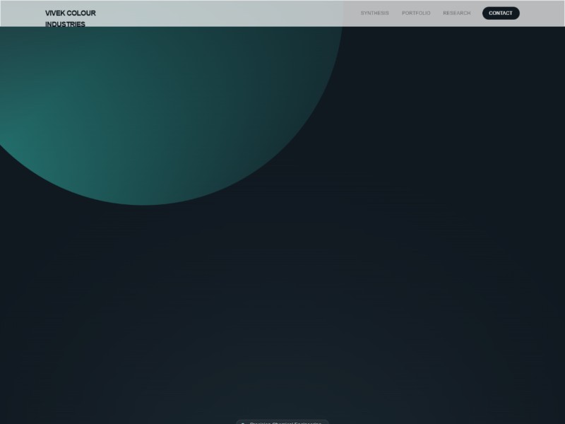Click the word INDUSTRIES in the logo
The height and width of the screenshot is (424, 565).
click(65, 24)
